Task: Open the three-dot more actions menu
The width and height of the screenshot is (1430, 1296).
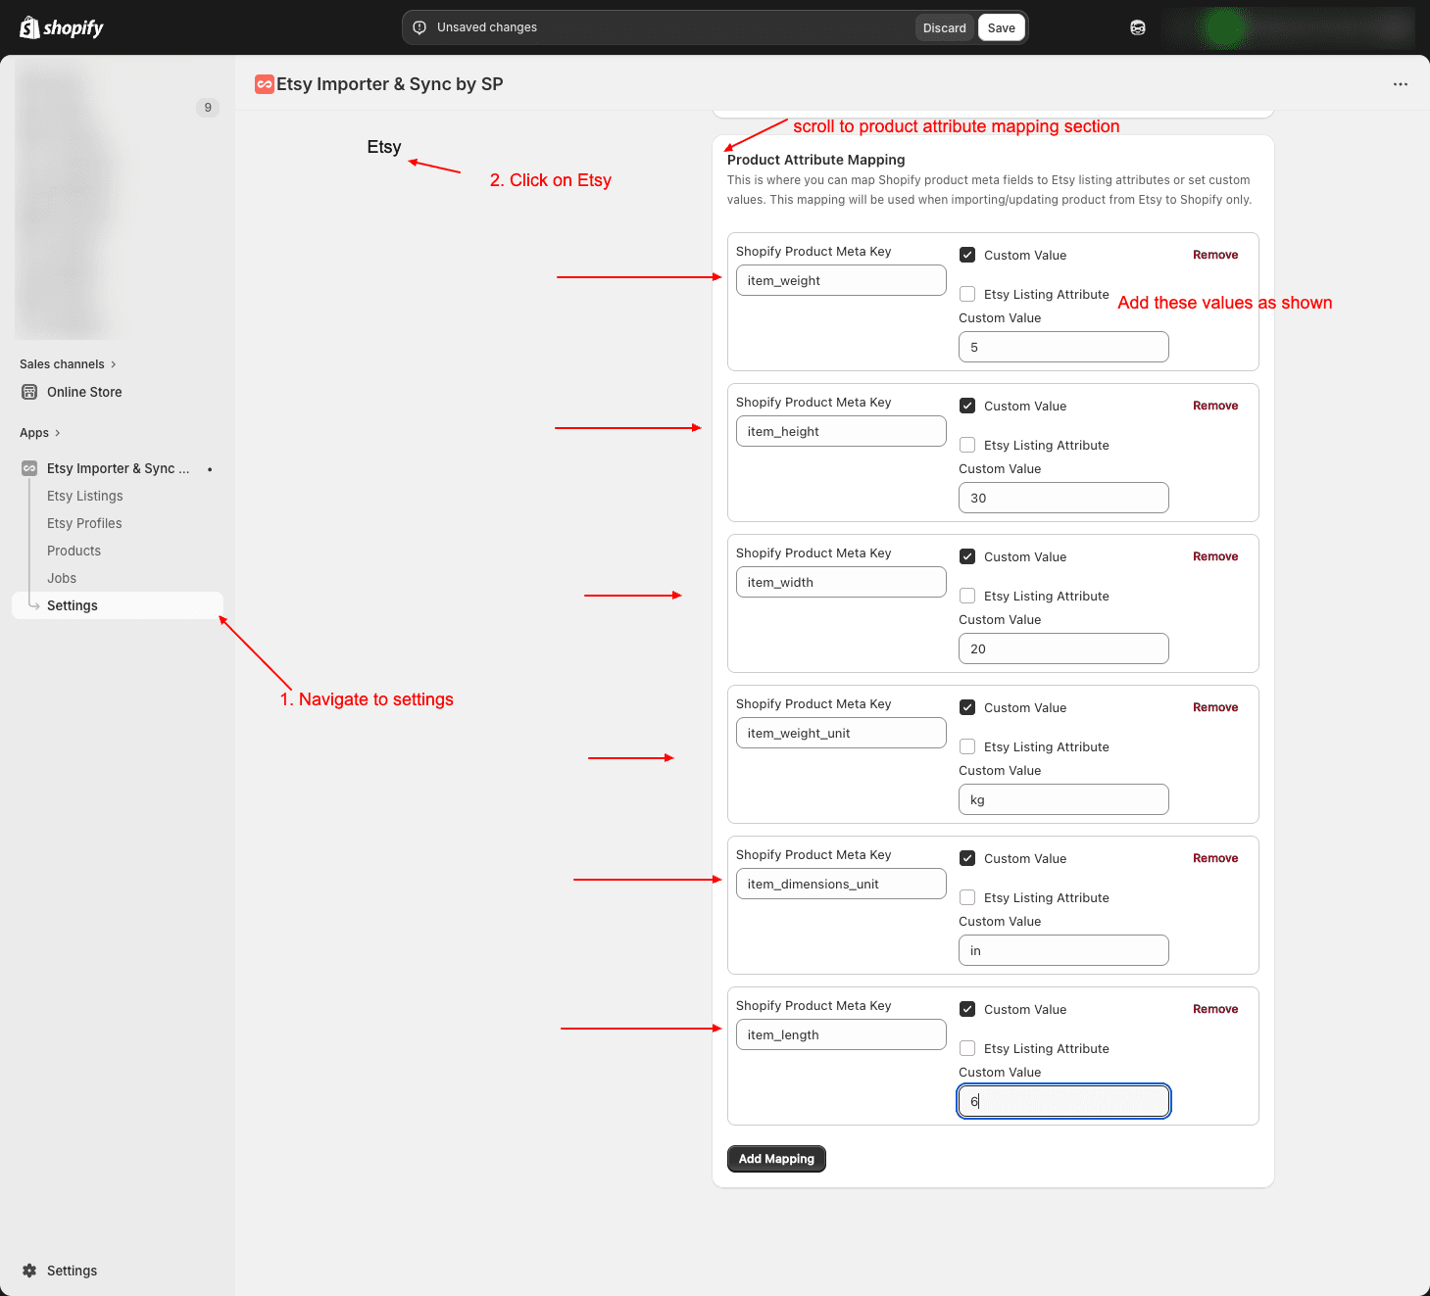Action: (1400, 84)
